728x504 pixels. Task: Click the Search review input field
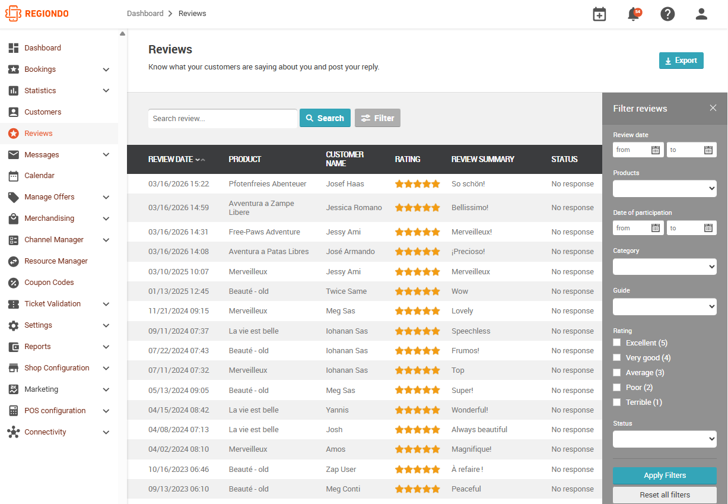[222, 118]
